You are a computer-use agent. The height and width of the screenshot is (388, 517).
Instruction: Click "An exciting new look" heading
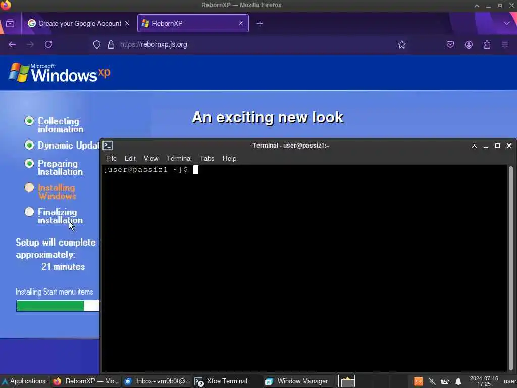pyautogui.click(x=268, y=117)
